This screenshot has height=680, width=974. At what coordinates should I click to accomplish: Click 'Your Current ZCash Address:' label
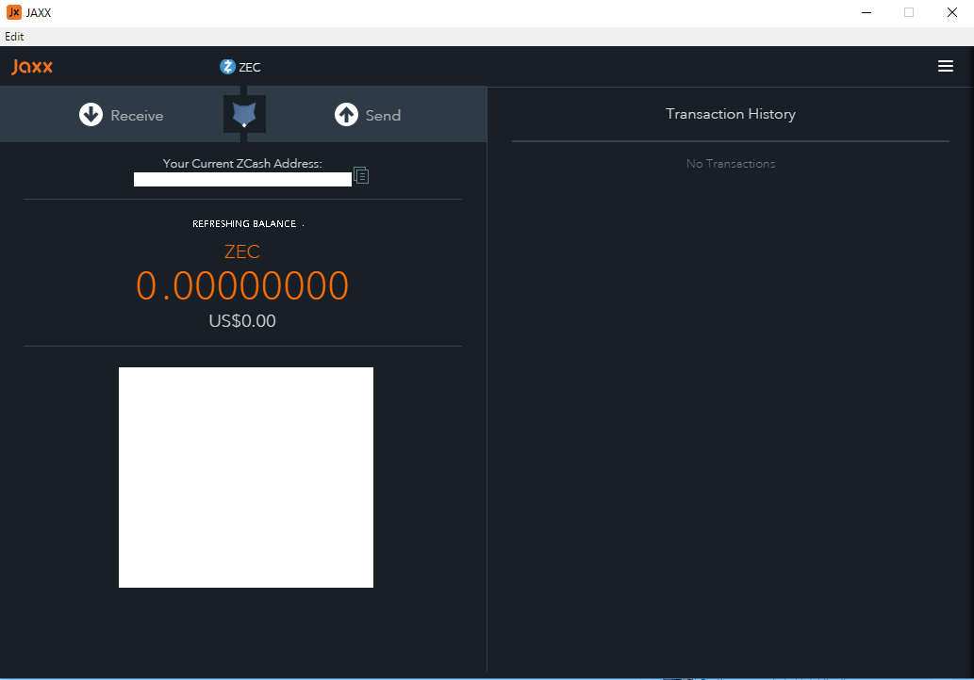tap(242, 164)
